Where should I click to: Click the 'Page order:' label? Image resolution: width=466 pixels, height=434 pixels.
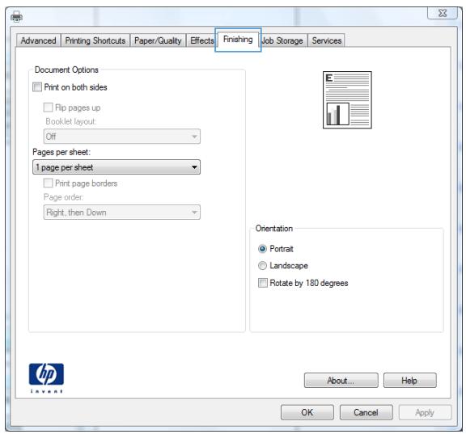(x=63, y=197)
